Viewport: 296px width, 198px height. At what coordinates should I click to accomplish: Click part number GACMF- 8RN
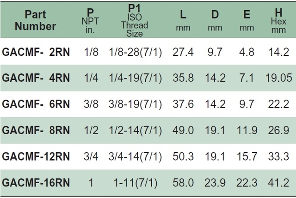36,130
